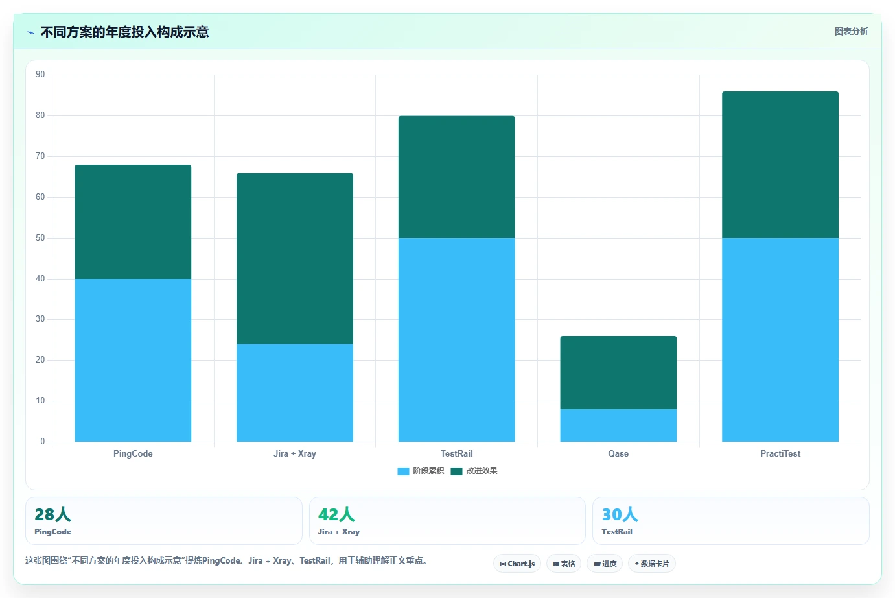This screenshot has height=598, width=895.
Task: Select the 数据卡片 tag
Action: click(652, 564)
